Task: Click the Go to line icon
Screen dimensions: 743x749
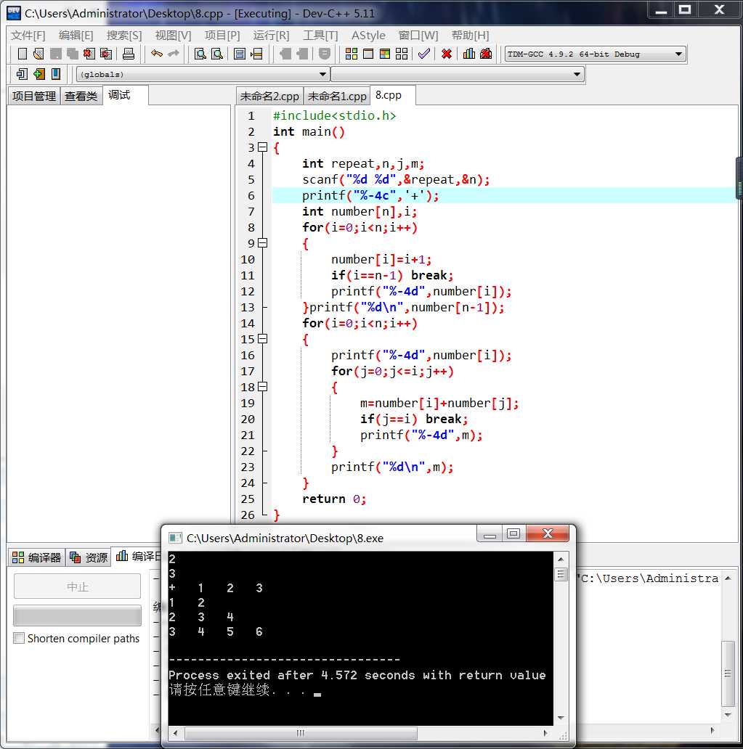Action: [256, 54]
